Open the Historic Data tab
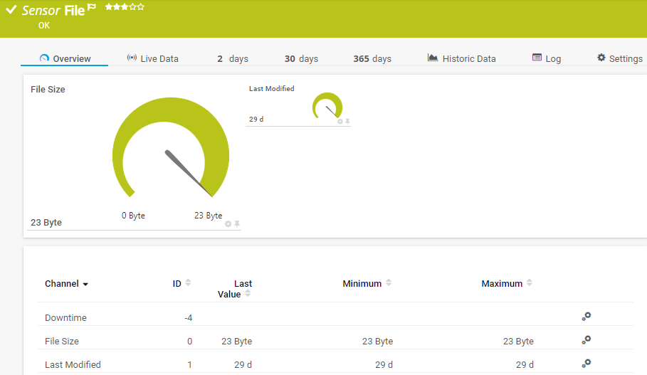Viewport: 647px width, 375px height. (461, 58)
